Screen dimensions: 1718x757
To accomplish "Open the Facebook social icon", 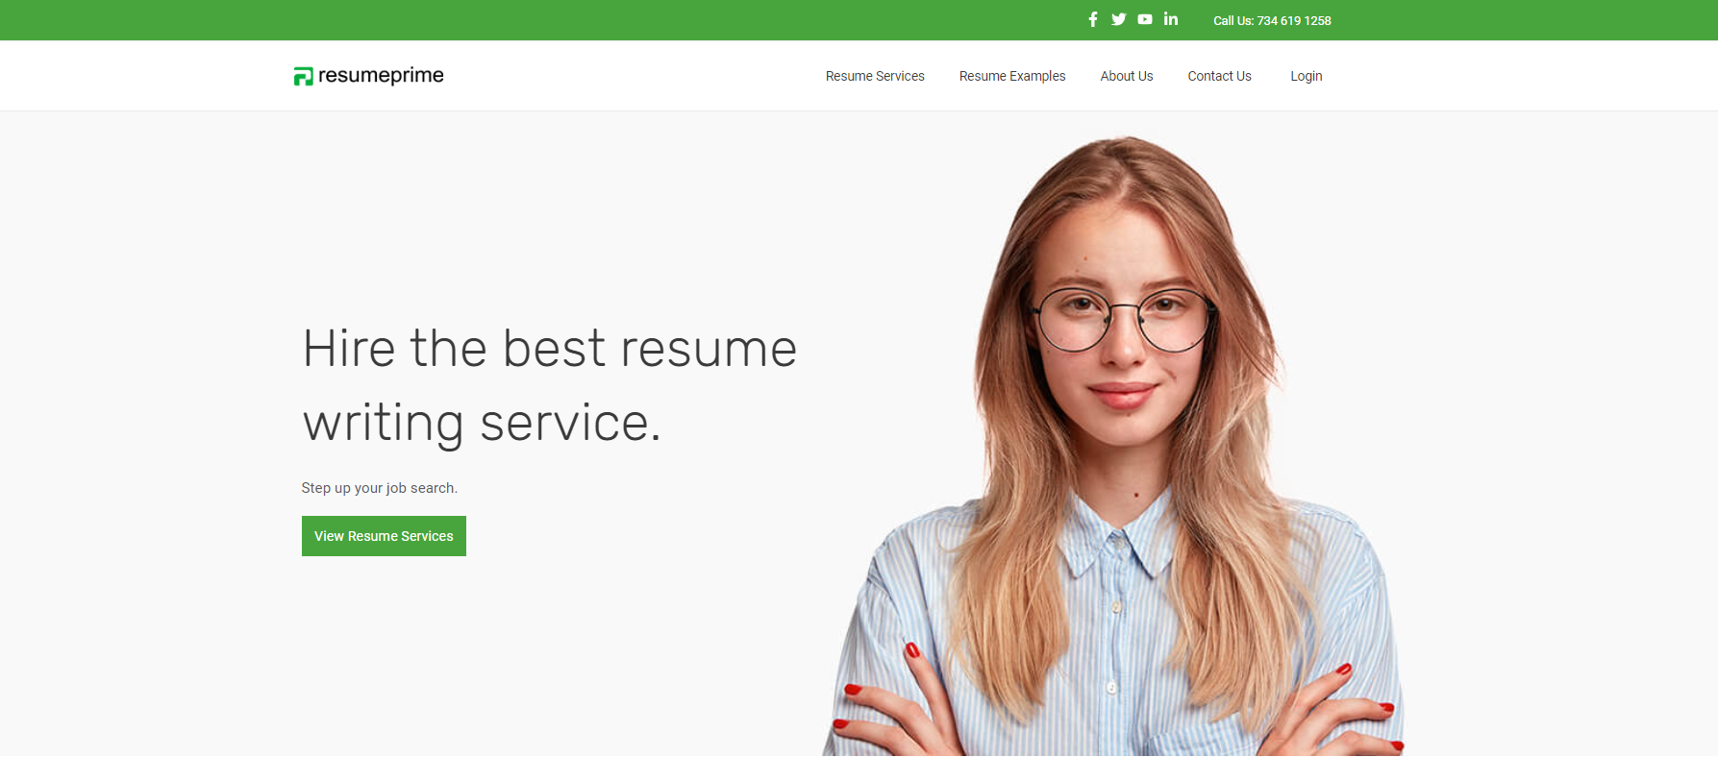I will (x=1093, y=19).
